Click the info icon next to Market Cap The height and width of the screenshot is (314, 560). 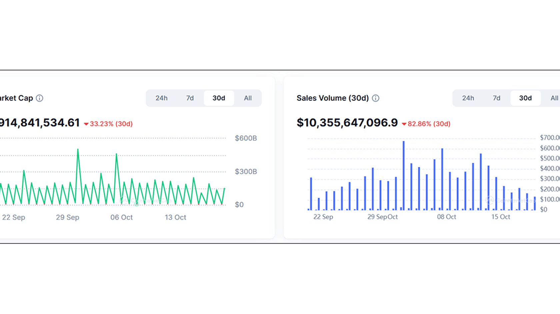click(x=39, y=98)
